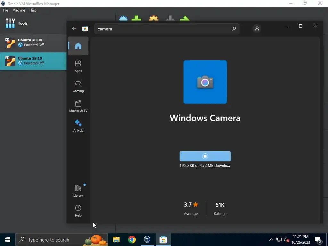
Task: Click the network icon in system tray
Action: coord(279,240)
